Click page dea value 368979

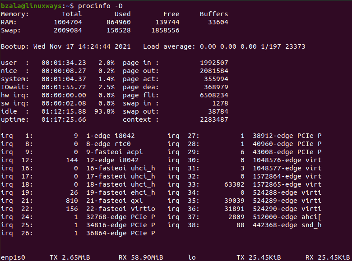pyautogui.click(x=216, y=87)
